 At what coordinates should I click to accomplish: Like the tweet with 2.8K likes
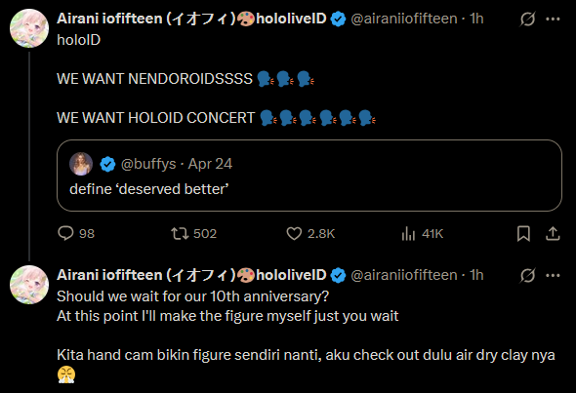click(294, 233)
